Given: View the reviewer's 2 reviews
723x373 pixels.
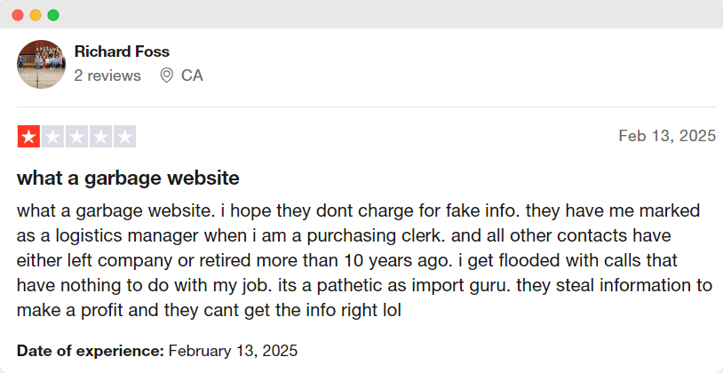Looking at the screenshot, I should (x=107, y=75).
